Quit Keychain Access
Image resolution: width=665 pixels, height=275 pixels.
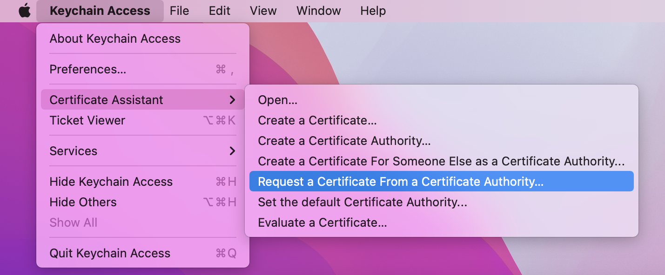pos(110,253)
